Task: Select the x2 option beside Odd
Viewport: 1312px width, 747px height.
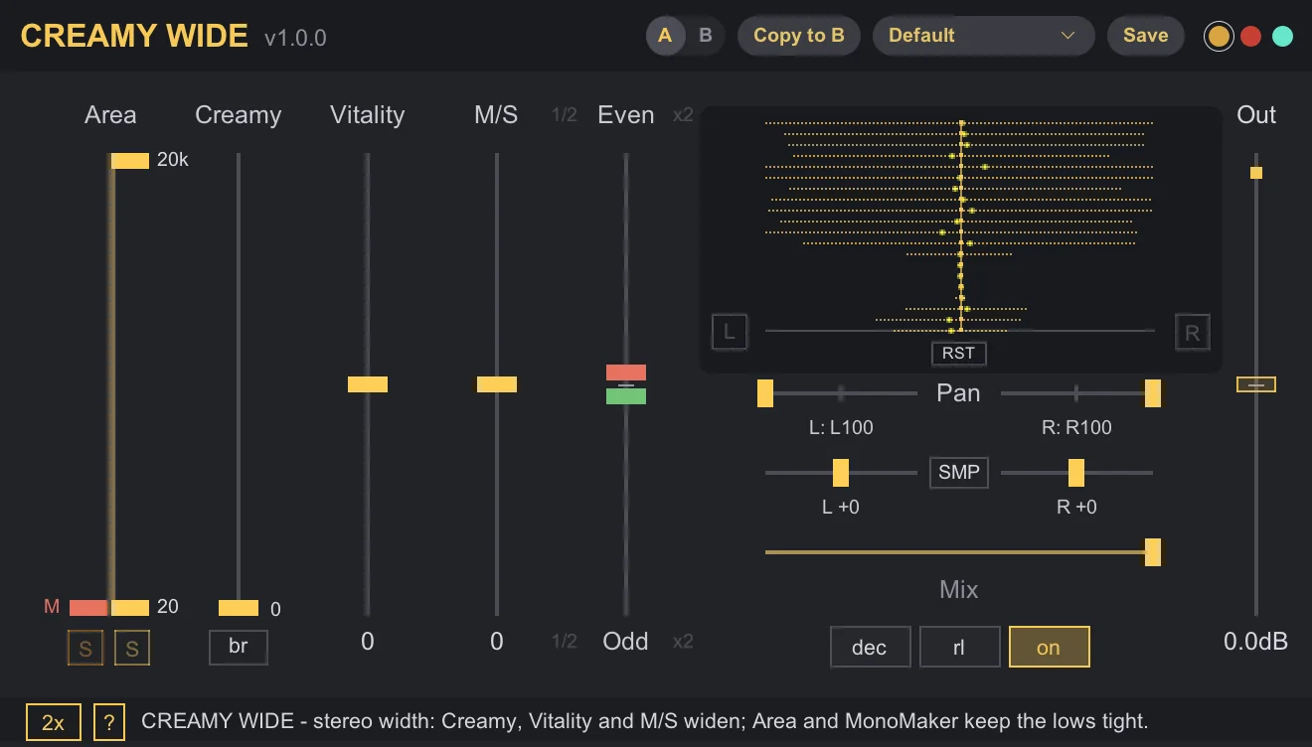Action: [x=683, y=642]
